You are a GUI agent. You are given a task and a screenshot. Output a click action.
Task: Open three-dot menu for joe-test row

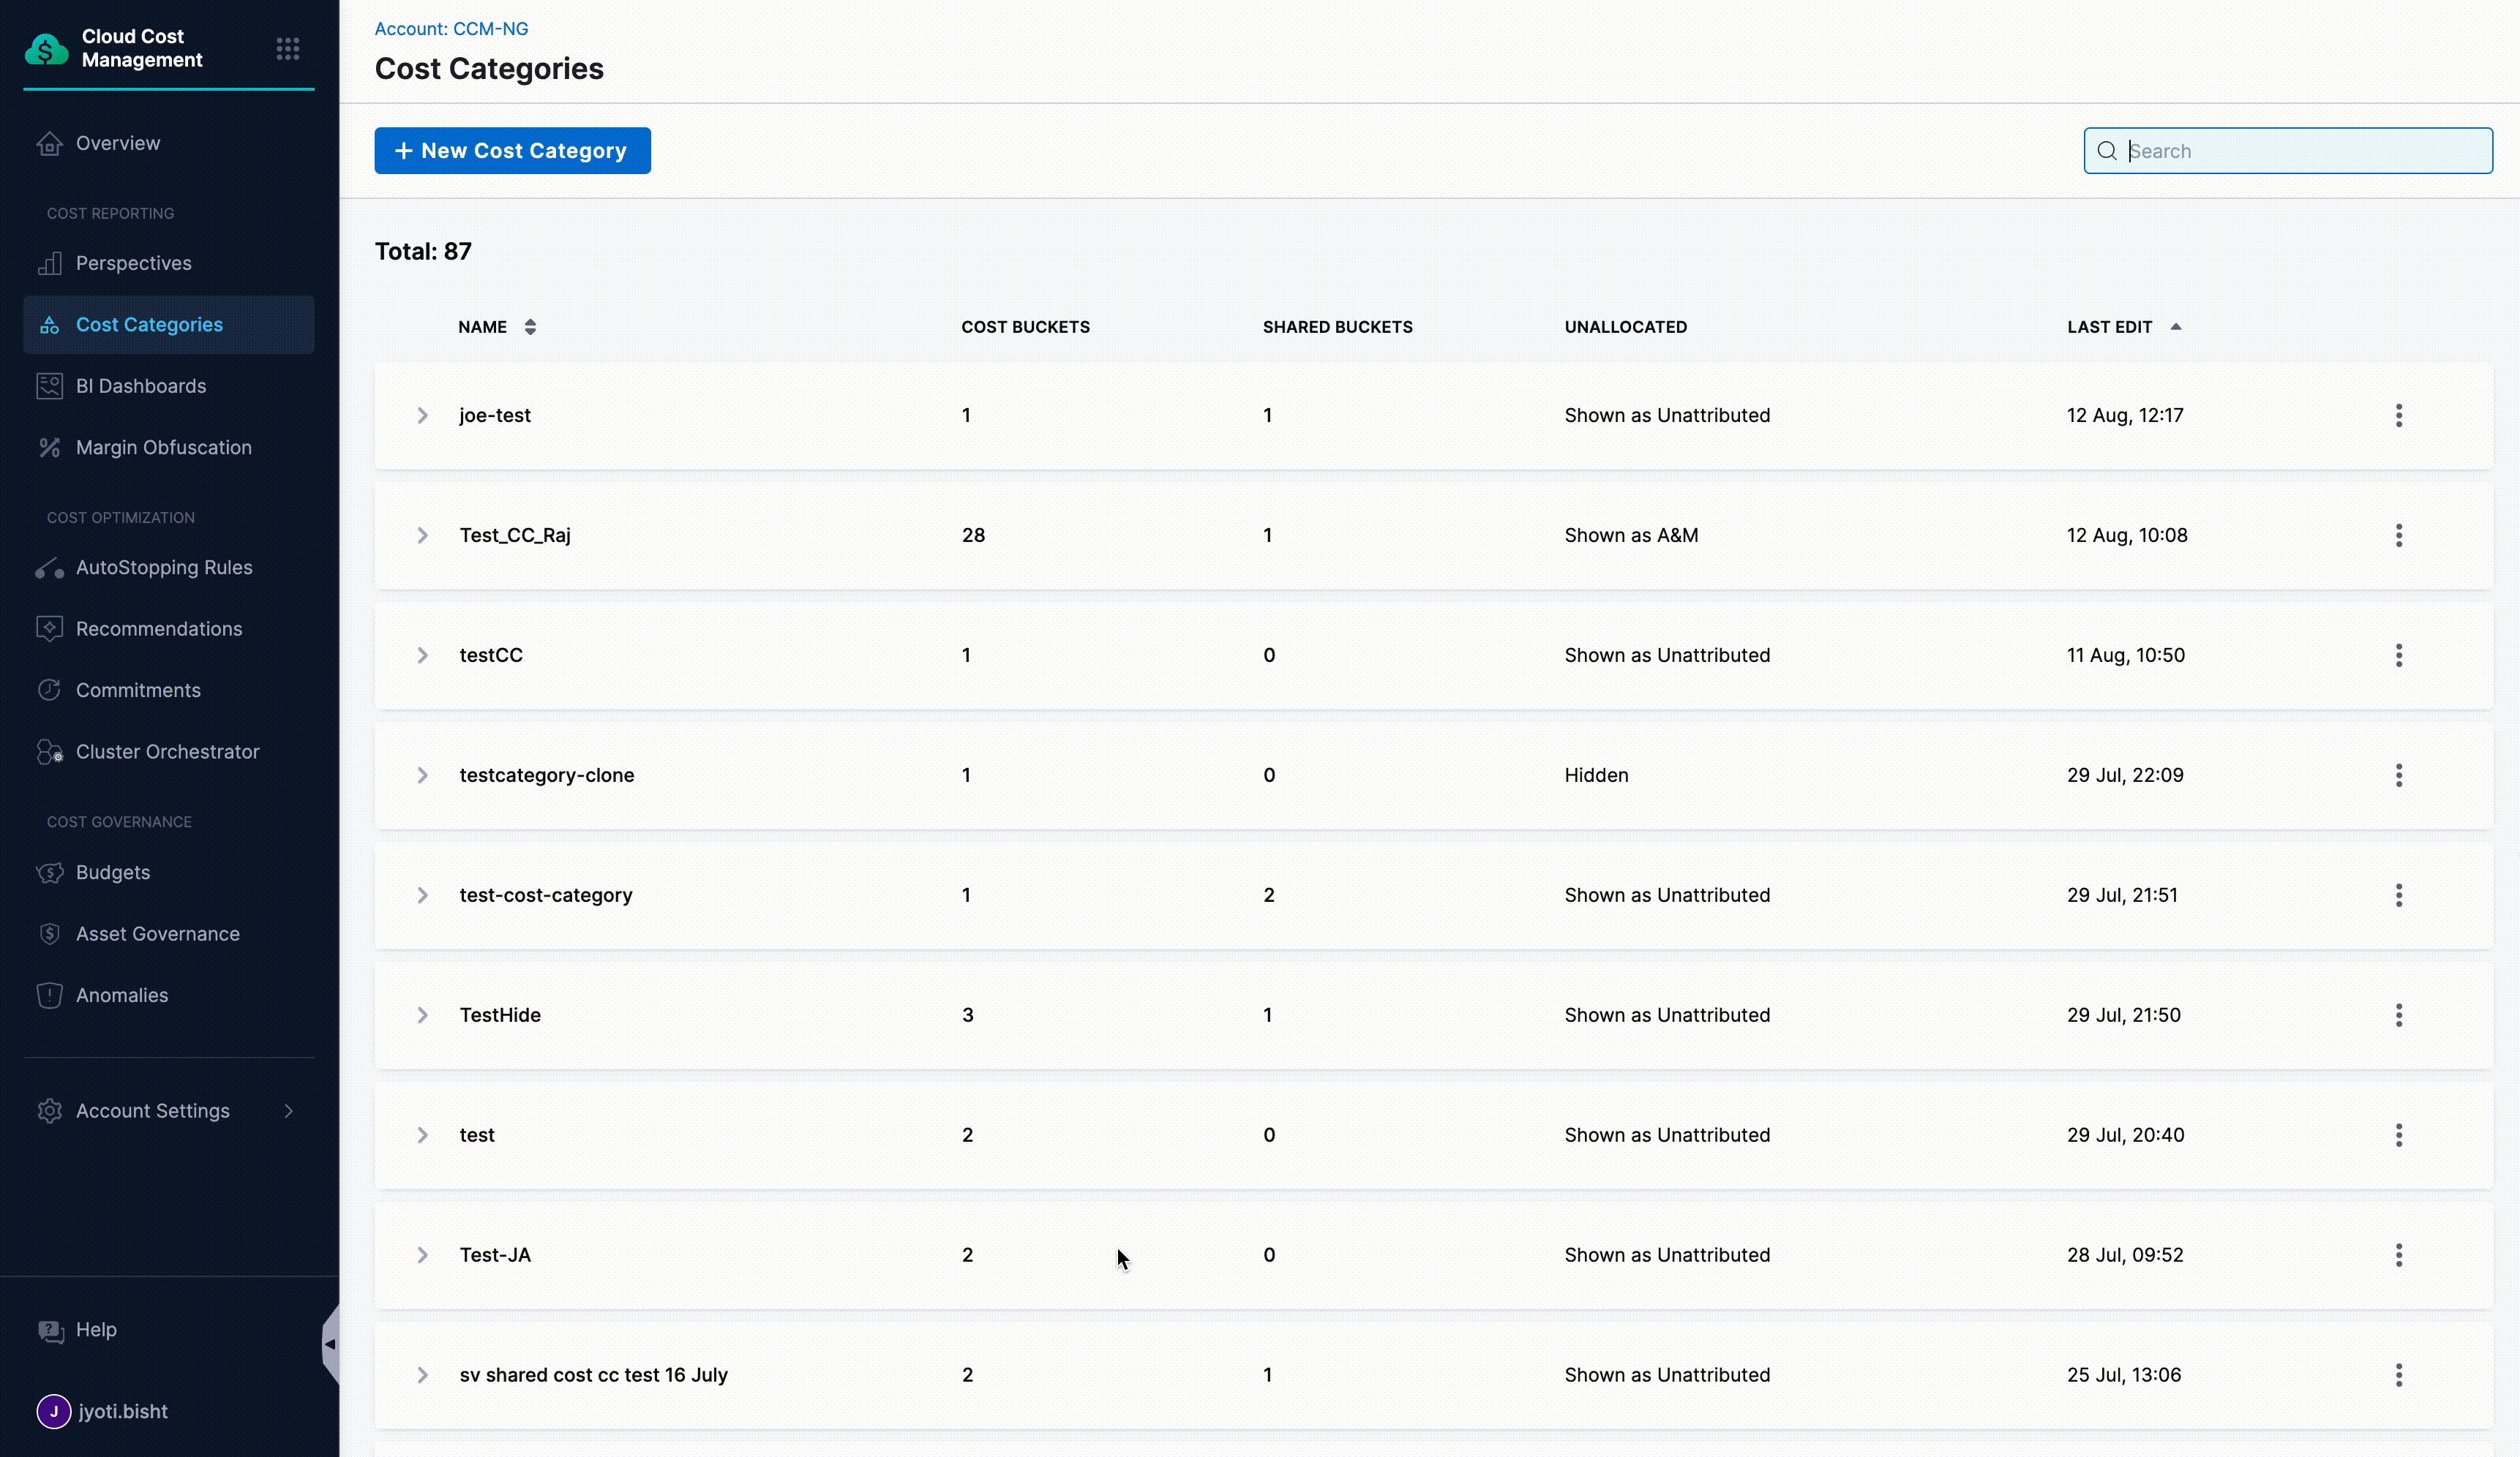click(x=2398, y=415)
